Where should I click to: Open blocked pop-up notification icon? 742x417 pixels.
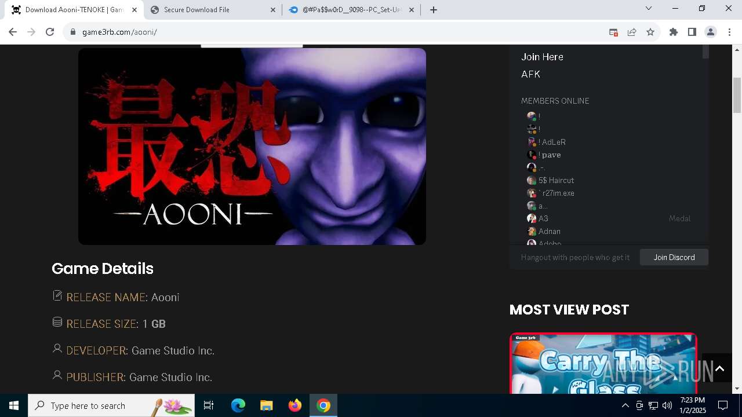coord(613,32)
